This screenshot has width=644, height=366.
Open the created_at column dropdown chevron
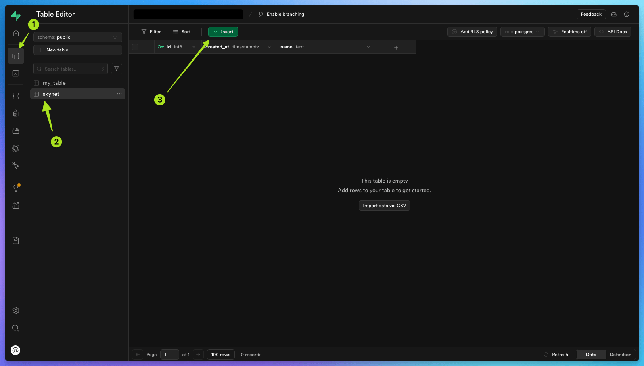tap(269, 47)
